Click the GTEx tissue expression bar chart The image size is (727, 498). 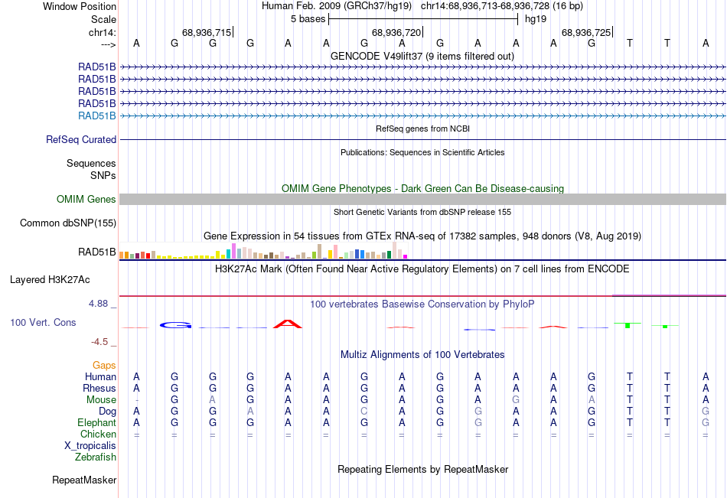(x=263, y=251)
